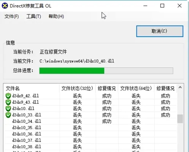
Task: Open the 文件(F) menu
Action: [x=11, y=16]
